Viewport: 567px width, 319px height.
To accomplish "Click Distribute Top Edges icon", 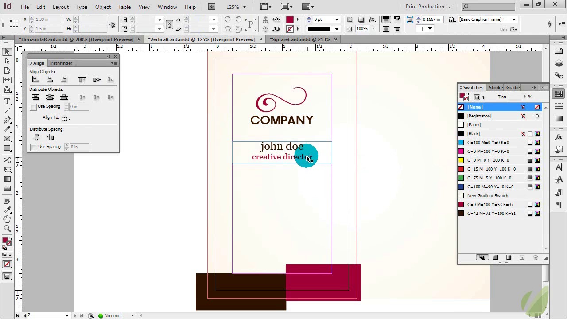I will [36, 97].
